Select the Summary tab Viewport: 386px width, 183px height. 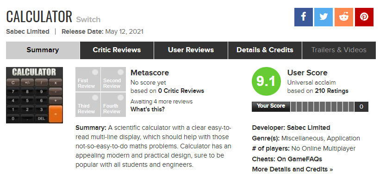(x=43, y=50)
